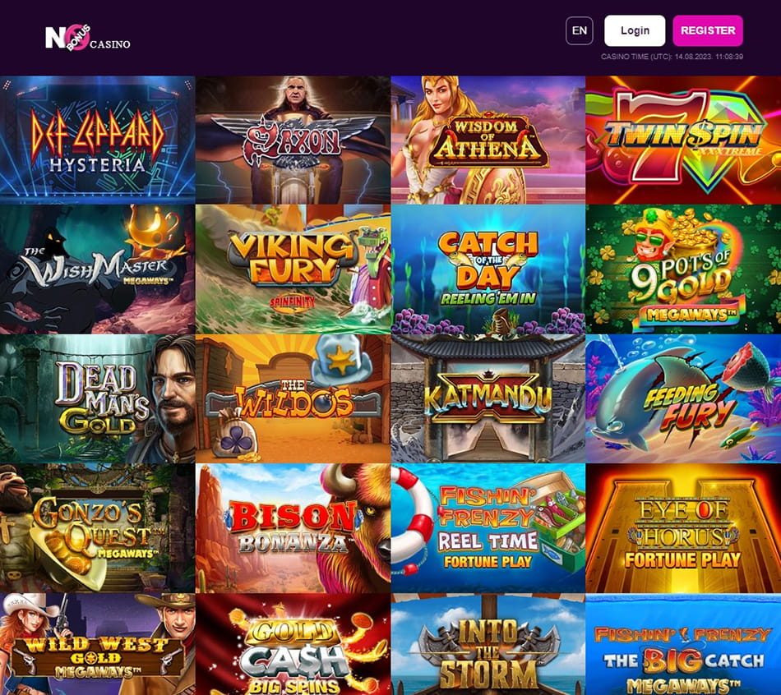Open the Katmandu X slot
Screen dimensions: 781x695
tap(488, 398)
